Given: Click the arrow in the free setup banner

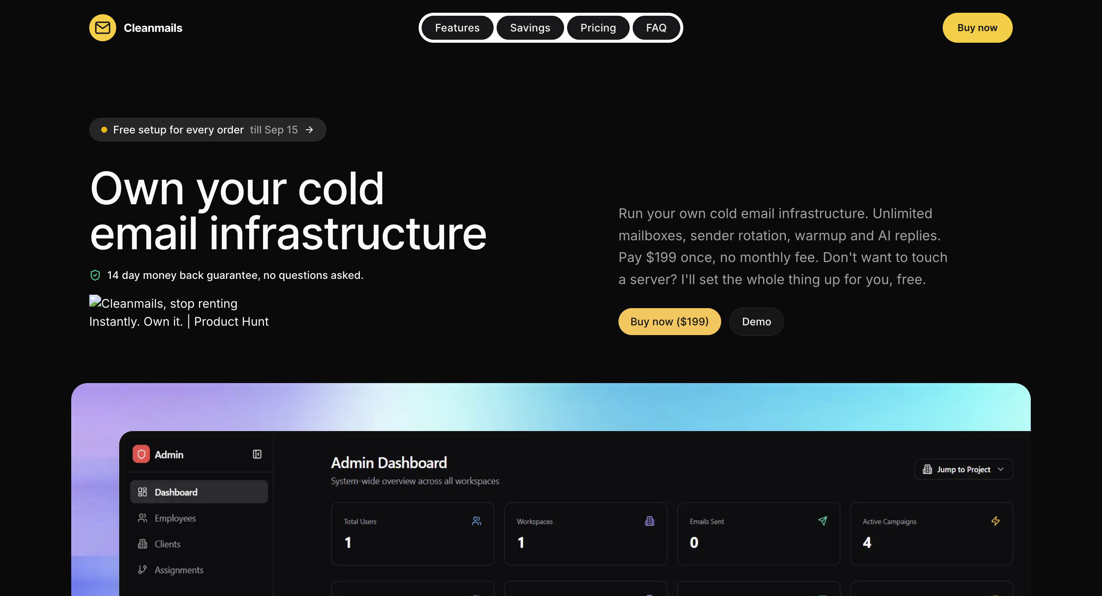Looking at the screenshot, I should coord(309,130).
